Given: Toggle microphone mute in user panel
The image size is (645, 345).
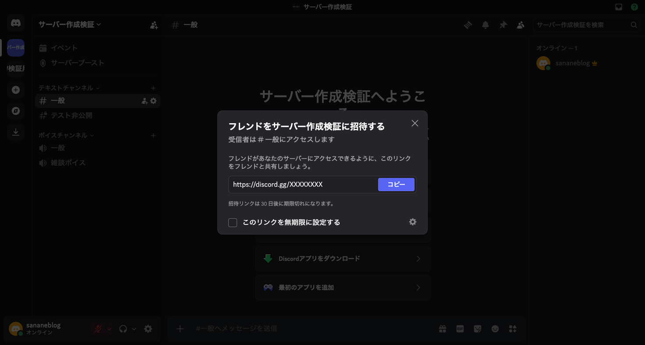Looking at the screenshot, I should pyautogui.click(x=98, y=329).
